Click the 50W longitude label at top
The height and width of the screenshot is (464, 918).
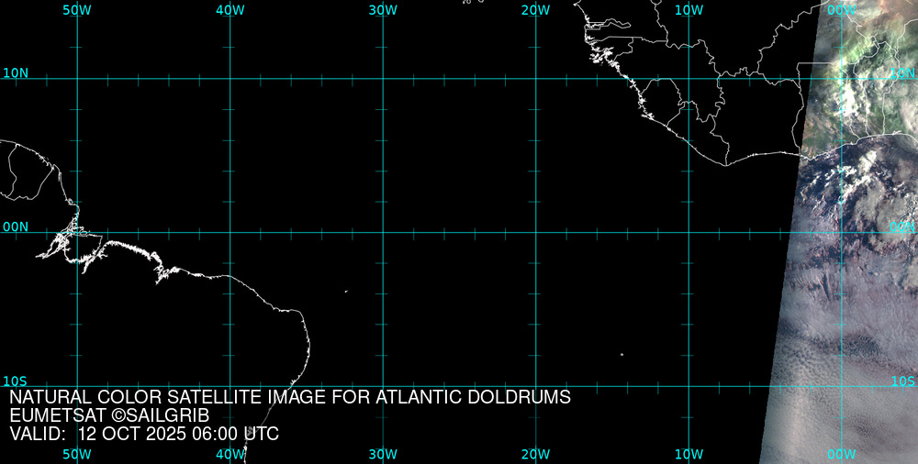click(x=77, y=9)
